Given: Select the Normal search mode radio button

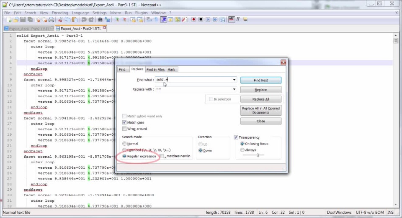Looking at the screenshot, I should 124,144.
